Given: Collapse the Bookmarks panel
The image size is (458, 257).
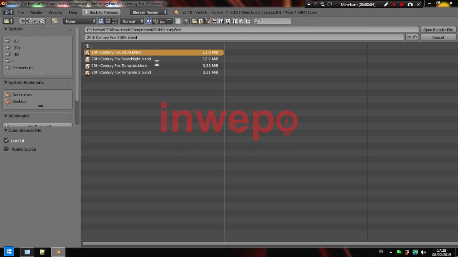Looking at the screenshot, I should tap(6, 116).
